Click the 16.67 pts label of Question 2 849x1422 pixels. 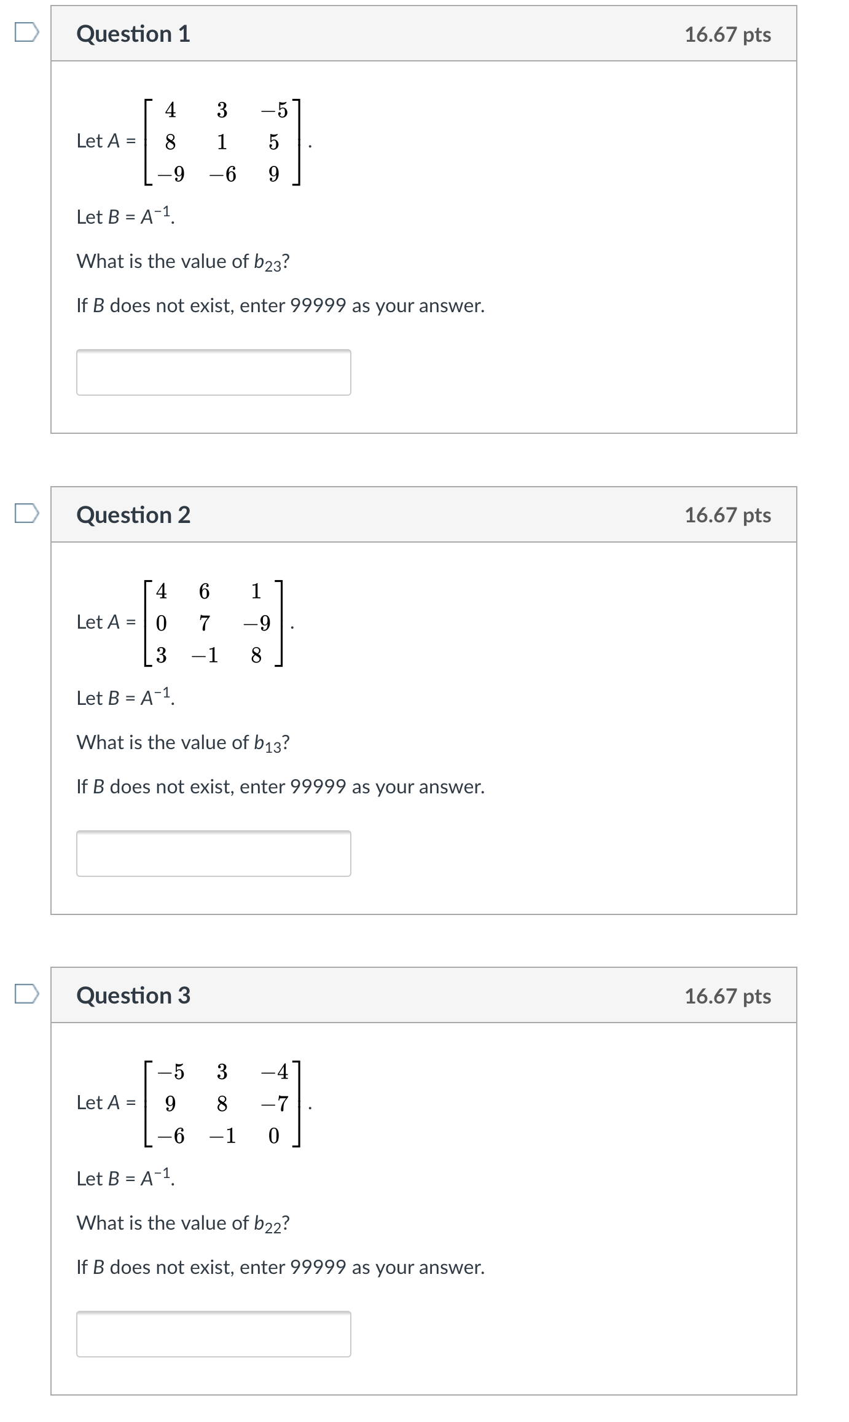click(728, 515)
